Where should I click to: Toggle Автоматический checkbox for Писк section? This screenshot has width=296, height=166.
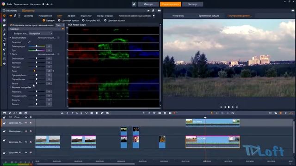click(59, 54)
